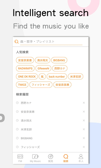This screenshot has width=101, height=168.
Task: Tap the 清水翔太 popular search tag
Action: (42, 60)
